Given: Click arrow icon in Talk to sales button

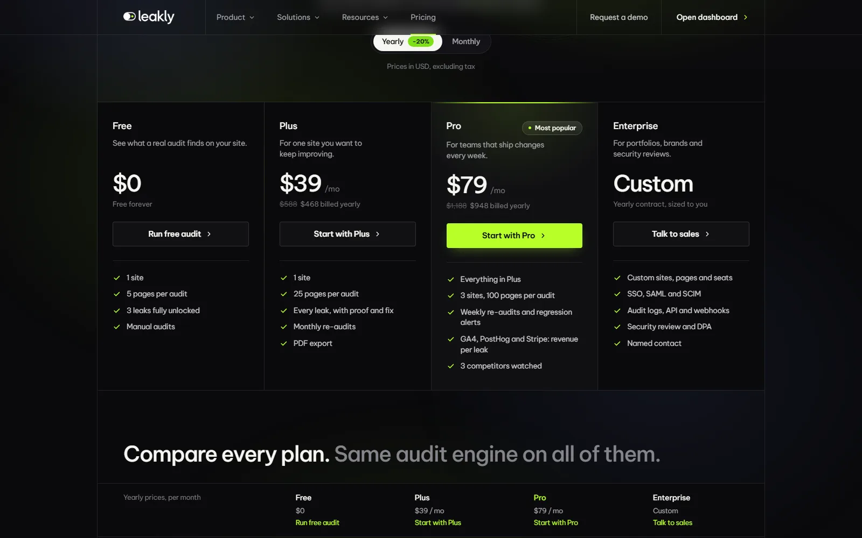Looking at the screenshot, I should click(707, 234).
